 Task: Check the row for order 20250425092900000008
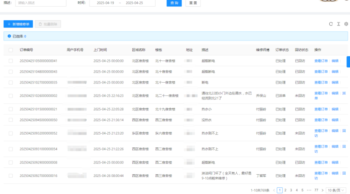point(11,162)
